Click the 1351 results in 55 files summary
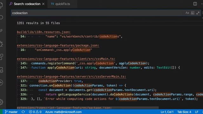This screenshot has height=114, width=203. click(38, 23)
